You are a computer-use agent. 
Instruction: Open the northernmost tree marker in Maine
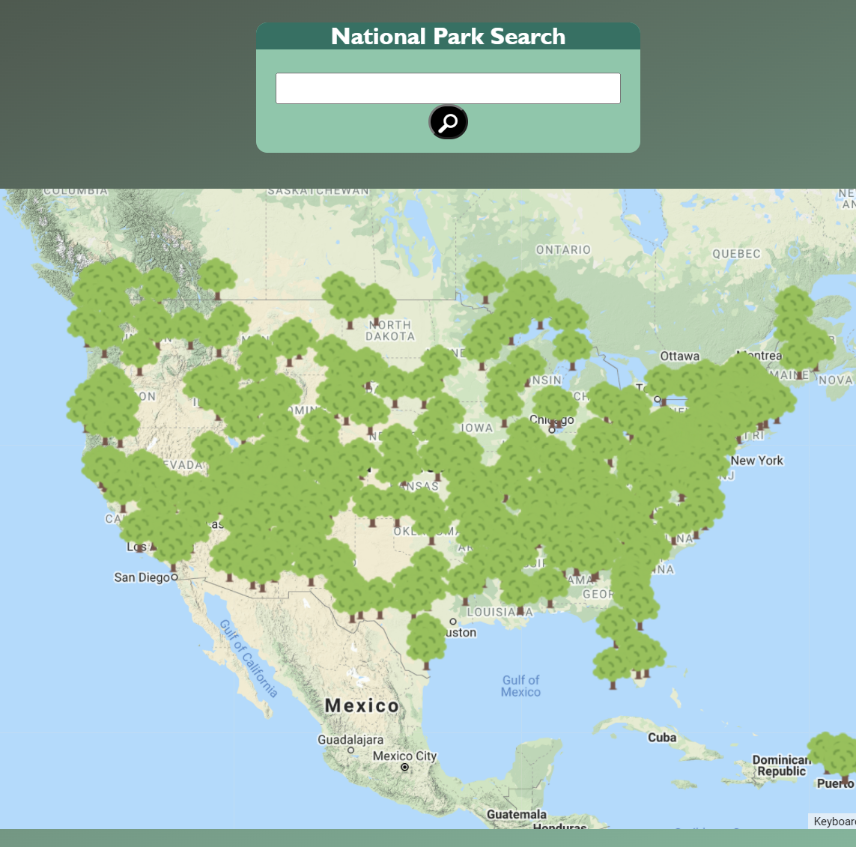click(x=794, y=303)
